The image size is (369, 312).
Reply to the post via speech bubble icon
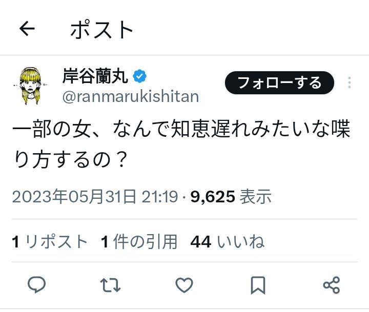pos(37,285)
